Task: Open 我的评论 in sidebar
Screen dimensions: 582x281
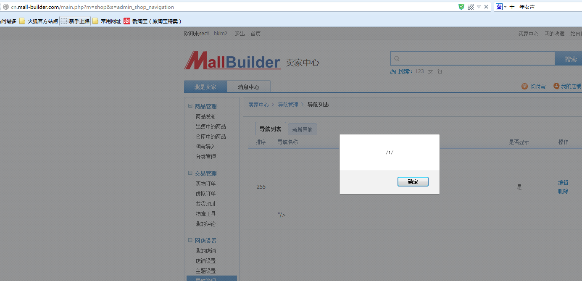Action: (205, 224)
